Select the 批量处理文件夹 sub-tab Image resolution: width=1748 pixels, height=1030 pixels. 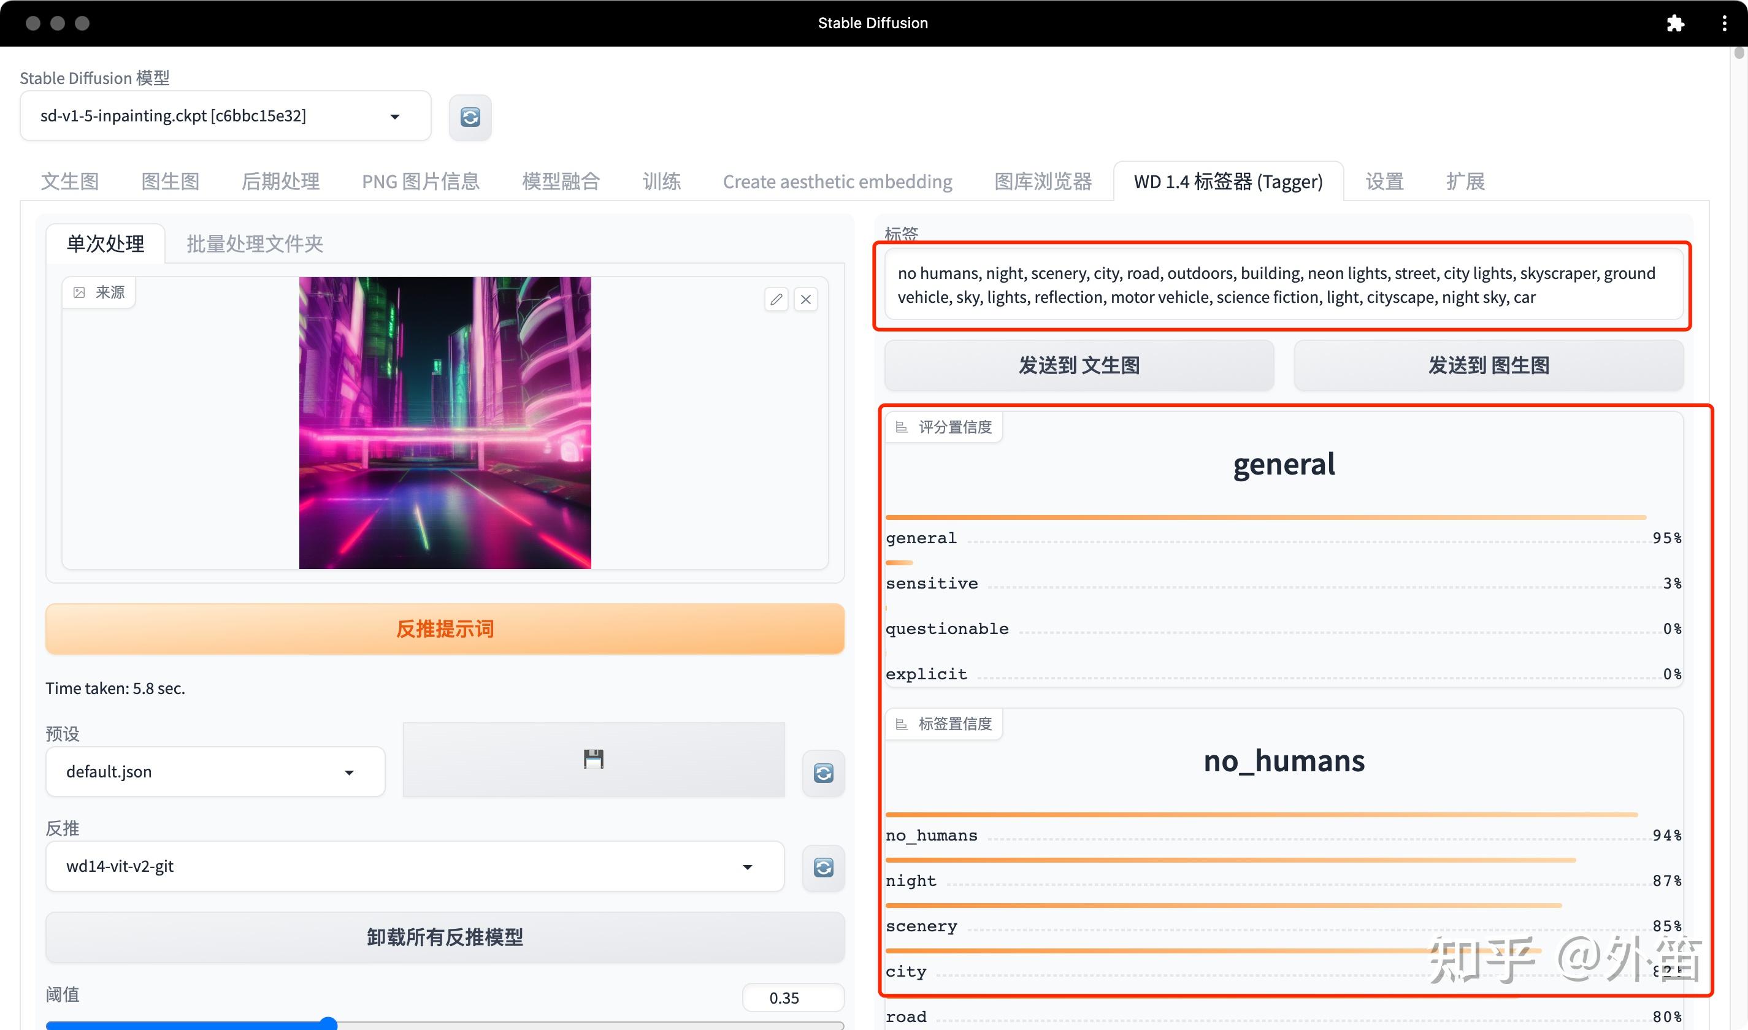point(255,243)
